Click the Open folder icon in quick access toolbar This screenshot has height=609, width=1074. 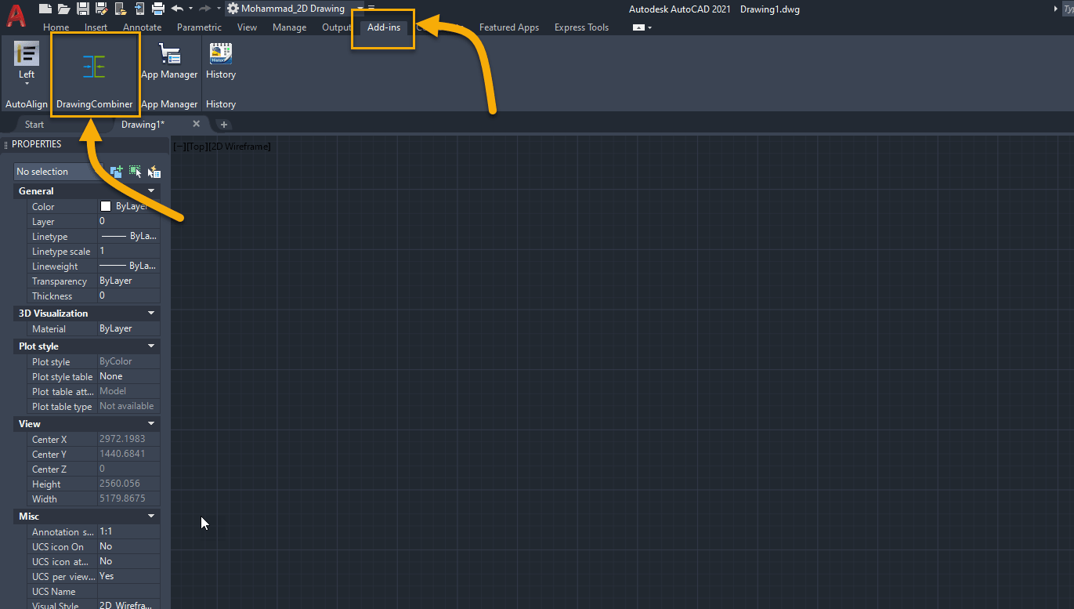click(63, 9)
